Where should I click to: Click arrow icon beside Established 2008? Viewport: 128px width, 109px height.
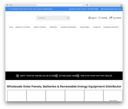56,76
